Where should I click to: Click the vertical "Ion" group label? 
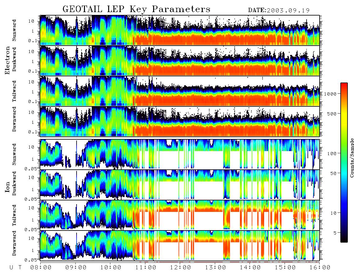tap(8, 187)
